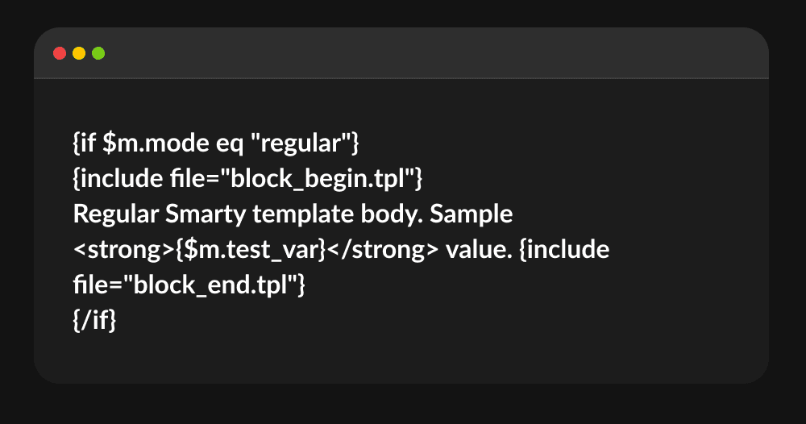This screenshot has height=424, width=806.
Task: Click the opening <strong> tag
Action: pyautogui.click(x=124, y=250)
